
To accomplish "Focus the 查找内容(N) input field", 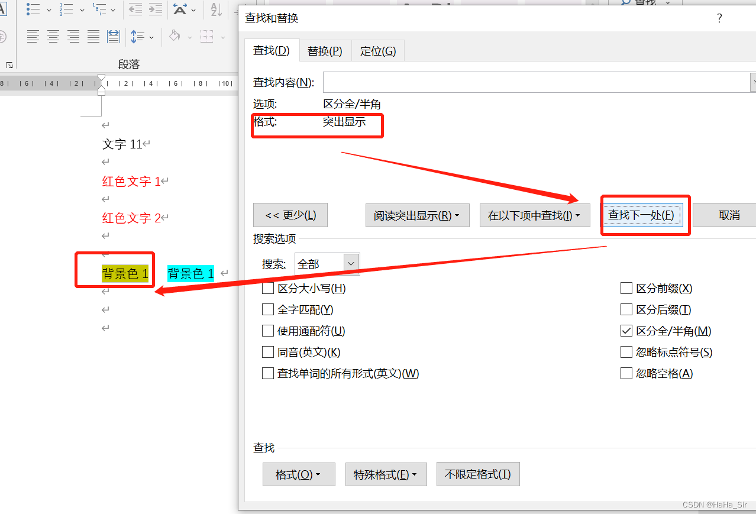I will pyautogui.click(x=537, y=82).
